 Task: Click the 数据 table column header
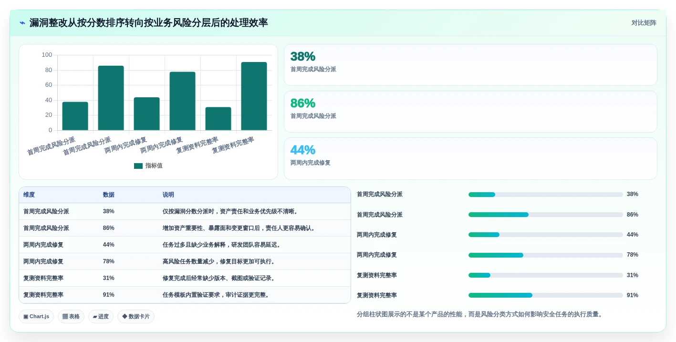[x=109, y=195]
